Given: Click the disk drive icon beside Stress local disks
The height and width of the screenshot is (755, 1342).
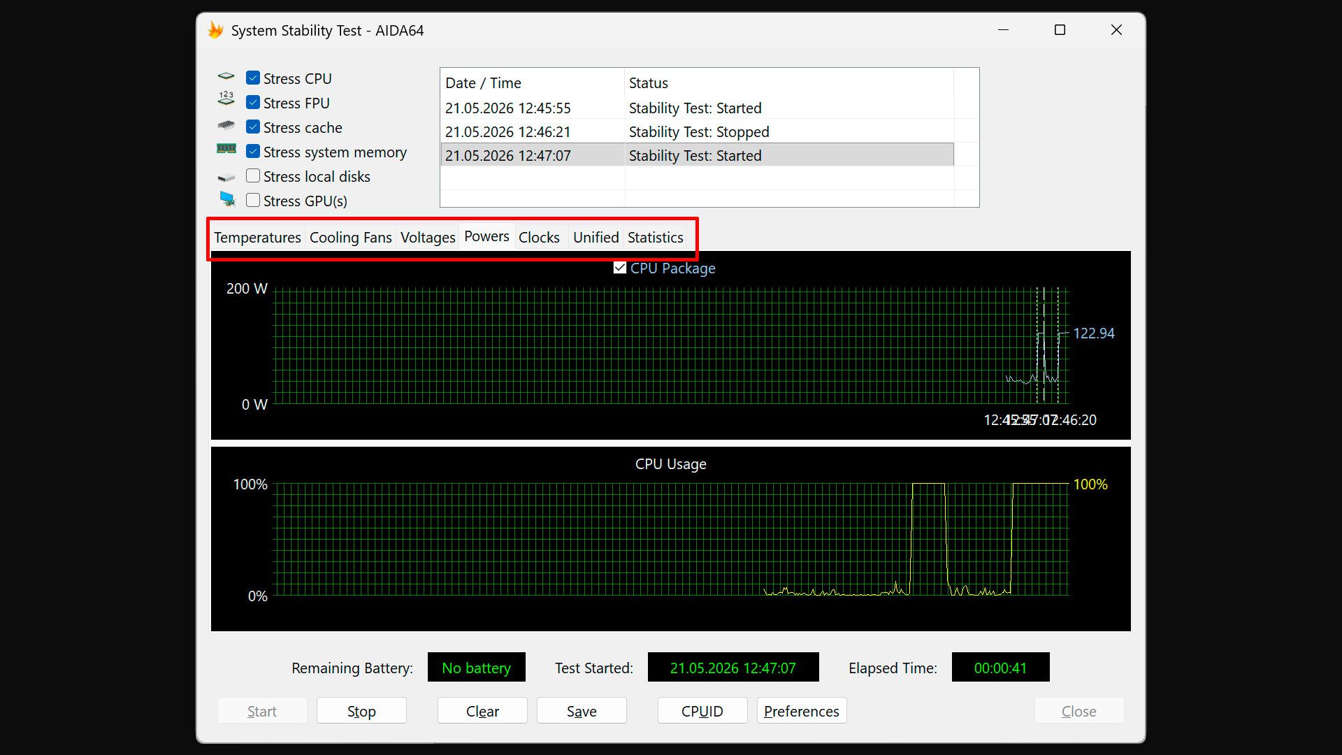Looking at the screenshot, I should point(226,178).
